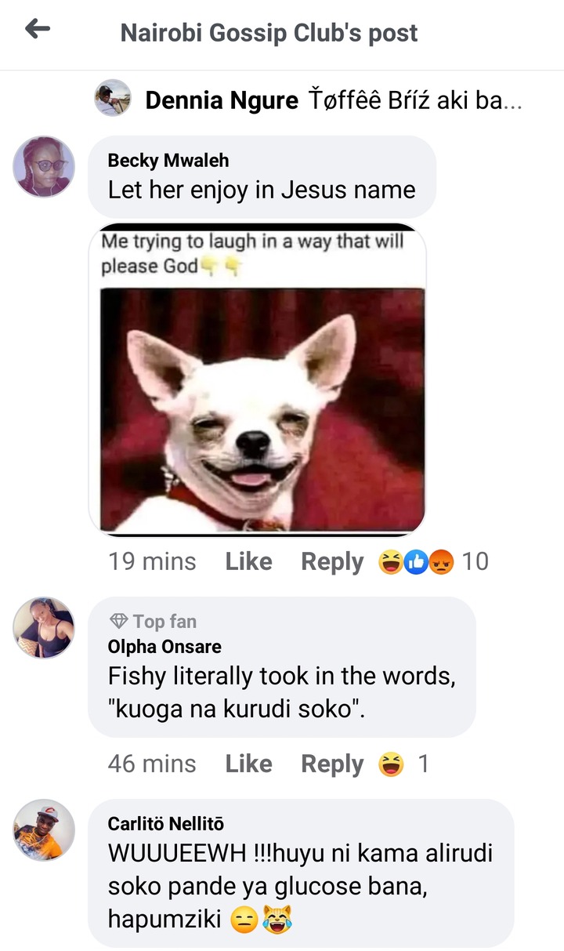Expand Dennia Ngure's truncated reply text
The image size is (564, 951).
pos(414,100)
